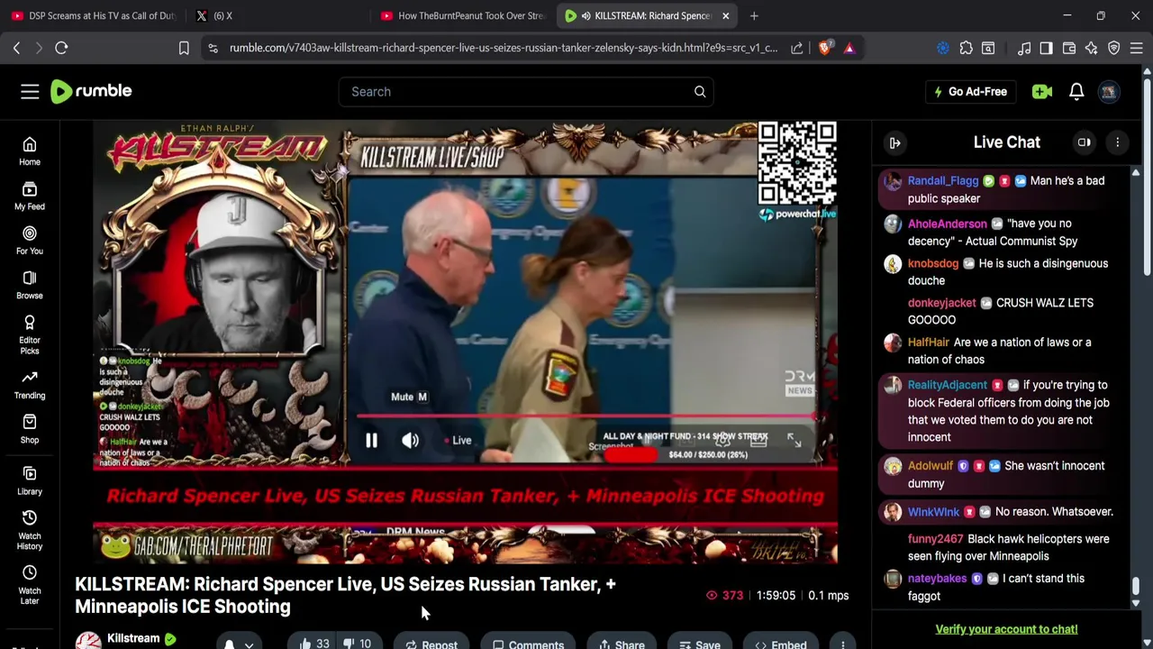1153x649 pixels.
Task: Toggle fullscreen on the video player
Action: pos(794,439)
